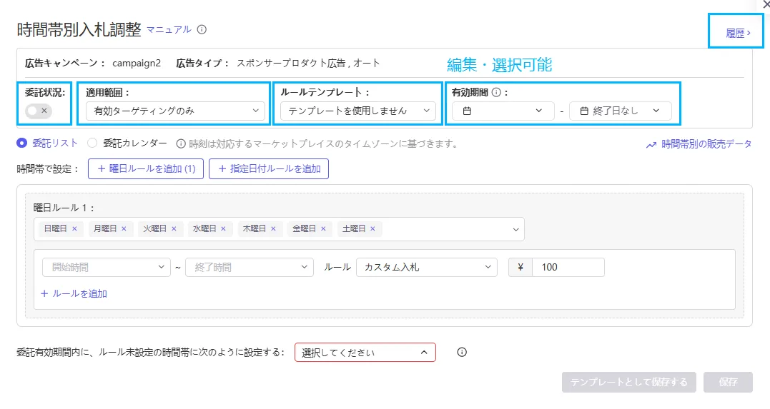
Task: Click the 時間帯別の販売データ chart icon
Action: click(651, 145)
